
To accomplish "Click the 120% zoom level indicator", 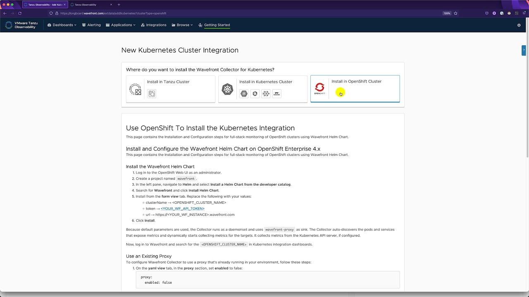I will pos(447,13).
